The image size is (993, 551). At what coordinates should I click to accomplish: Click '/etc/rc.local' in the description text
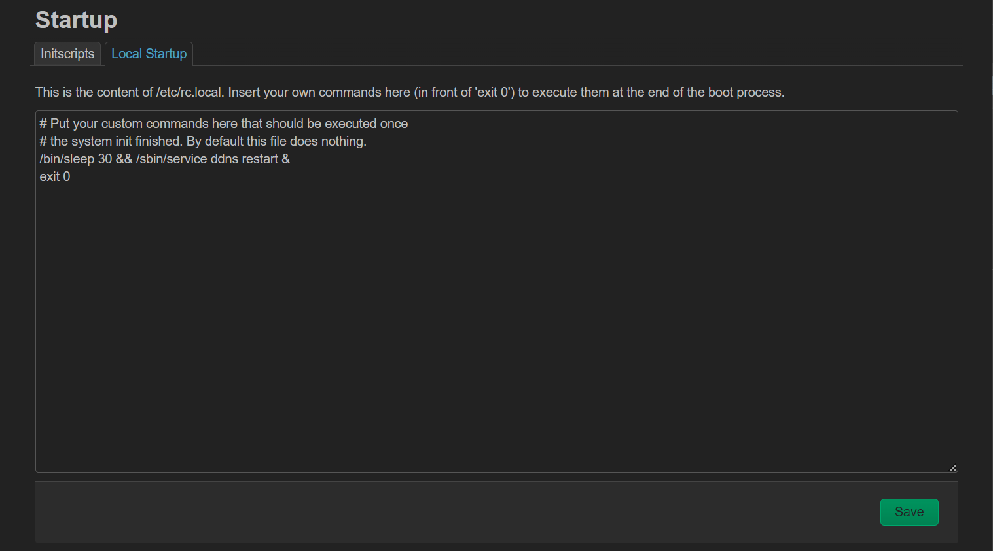190,92
